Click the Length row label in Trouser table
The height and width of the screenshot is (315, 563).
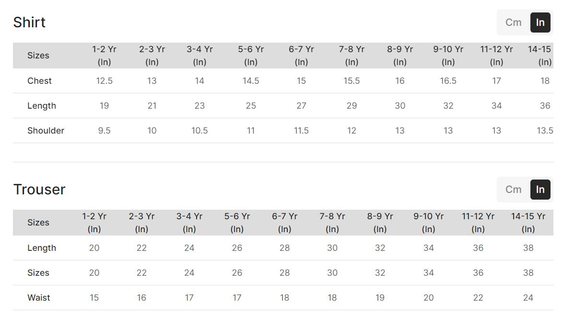[42, 248]
